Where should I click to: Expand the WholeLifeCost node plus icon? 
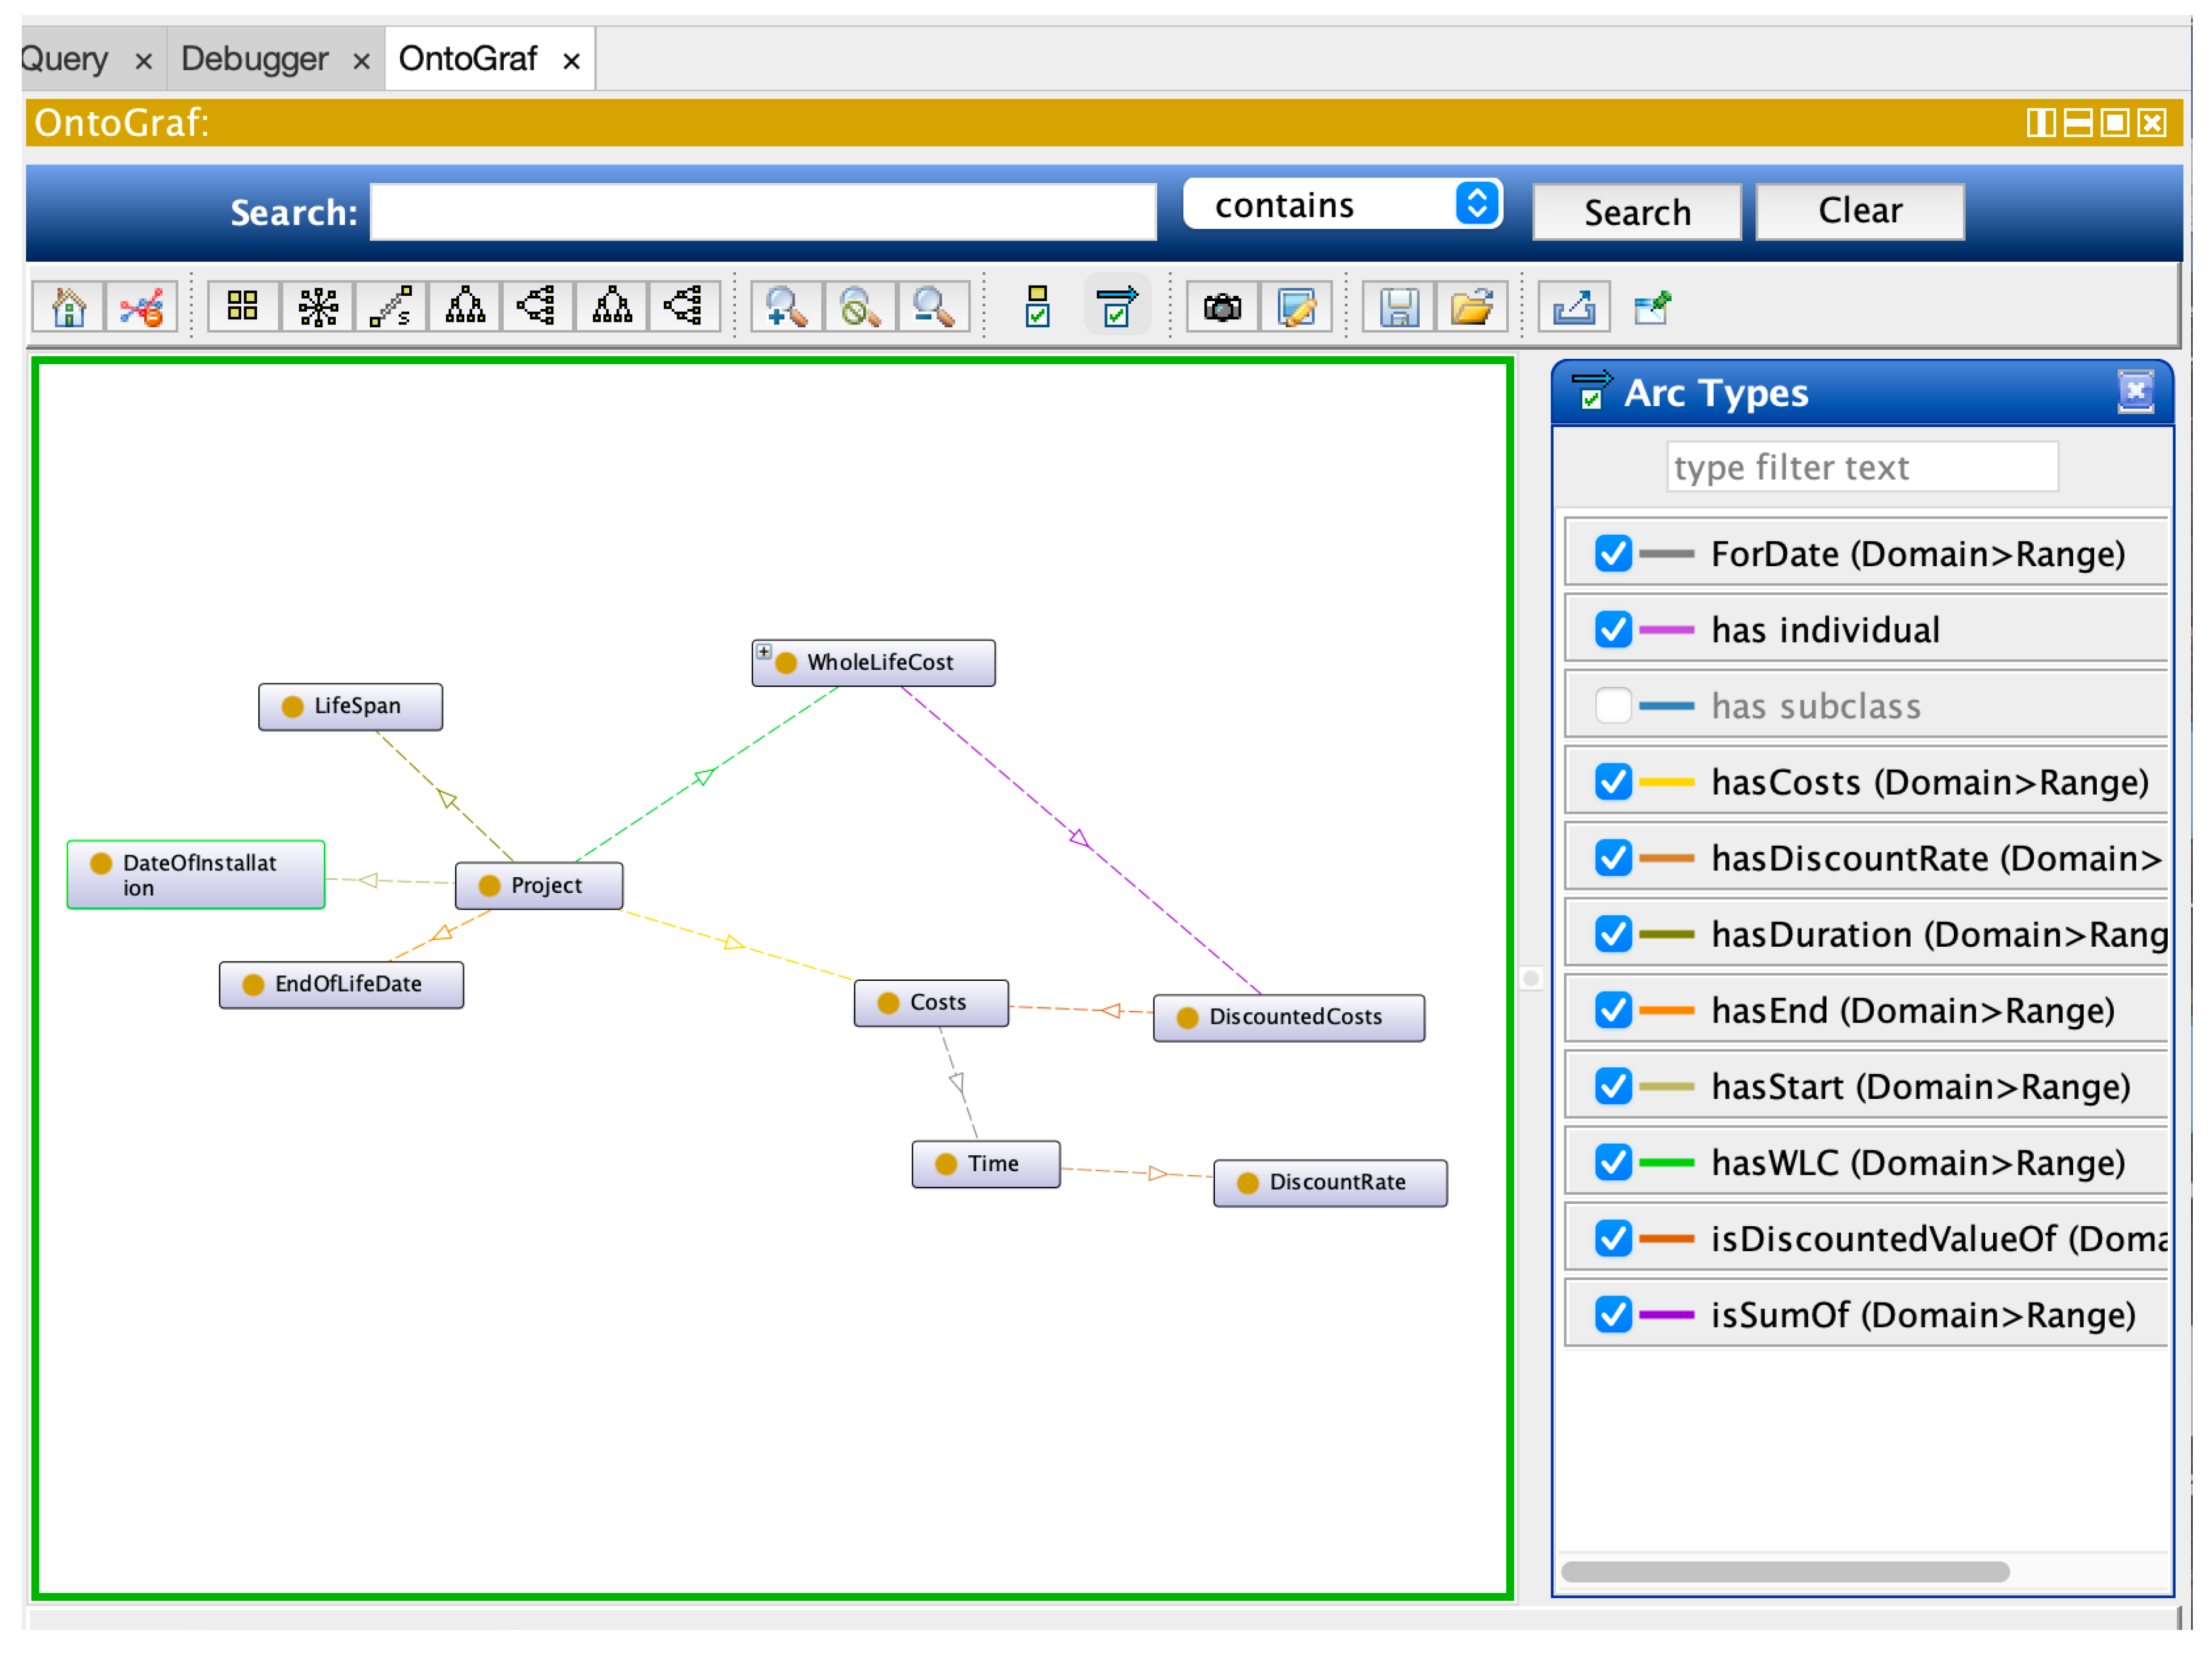[764, 652]
